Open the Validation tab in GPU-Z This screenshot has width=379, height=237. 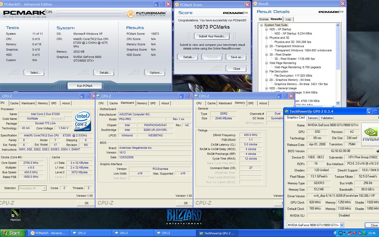click(x=327, y=118)
